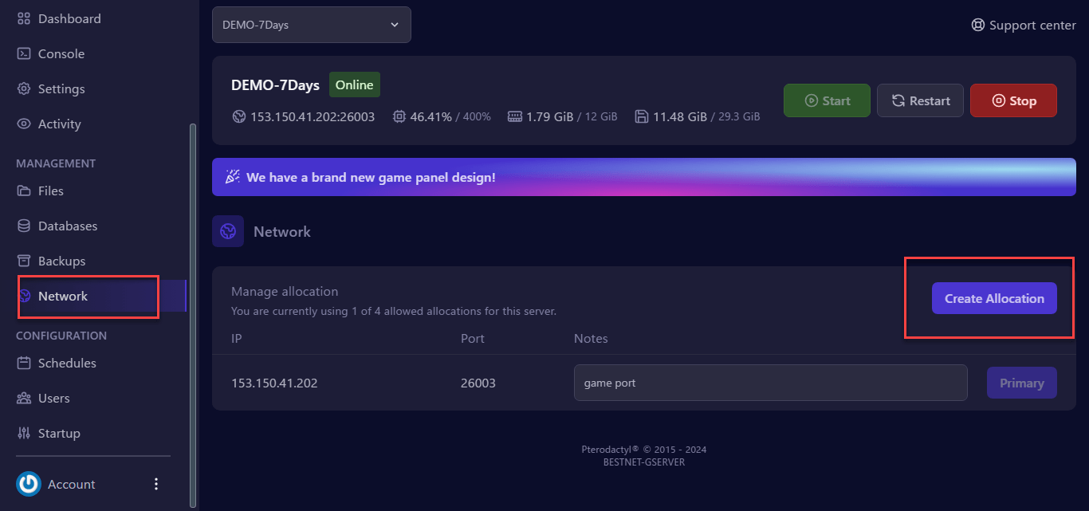Click the Create Allocation button
1089x511 pixels.
[994, 298]
